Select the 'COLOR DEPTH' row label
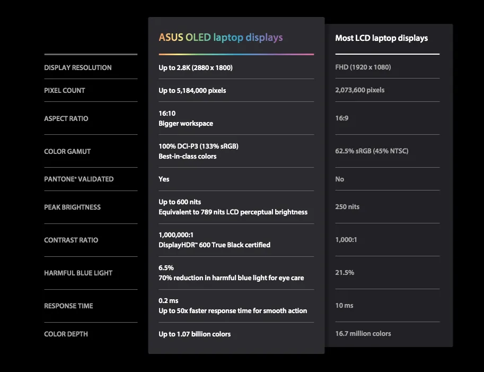Viewport: 484px width, 372px height. [66, 334]
